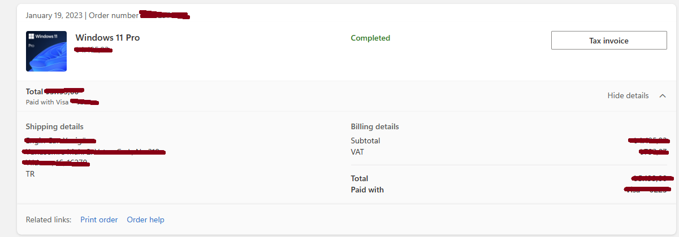Click the January 19, 2023 order date
This screenshot has width=679, height=237.
[54, 15]
